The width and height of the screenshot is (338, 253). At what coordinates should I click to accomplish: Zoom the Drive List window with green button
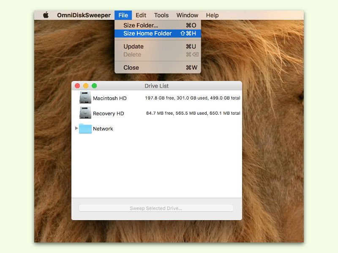pyautogui.click(x=94, y=86)
